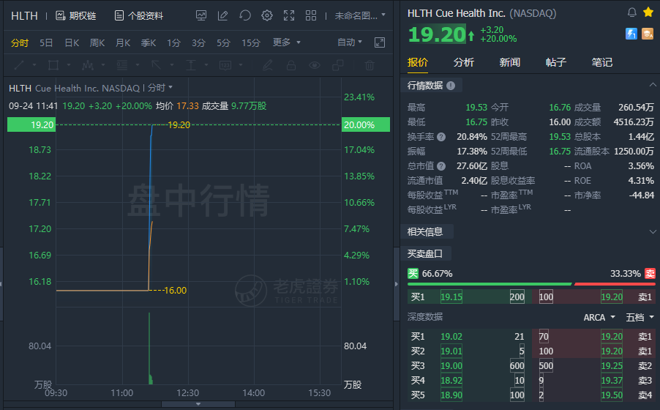Switch to the 日K daily candlestick chart
Viewport: 660px width, 410px height.
click(x=72, y=43)
